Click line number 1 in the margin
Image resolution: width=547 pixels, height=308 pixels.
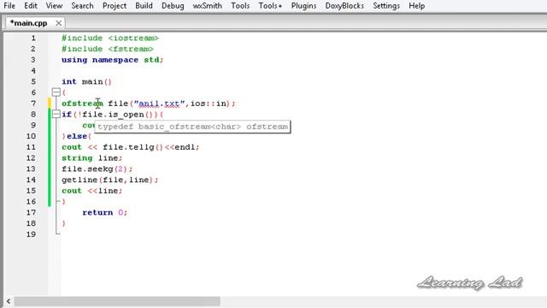(33, 38)
